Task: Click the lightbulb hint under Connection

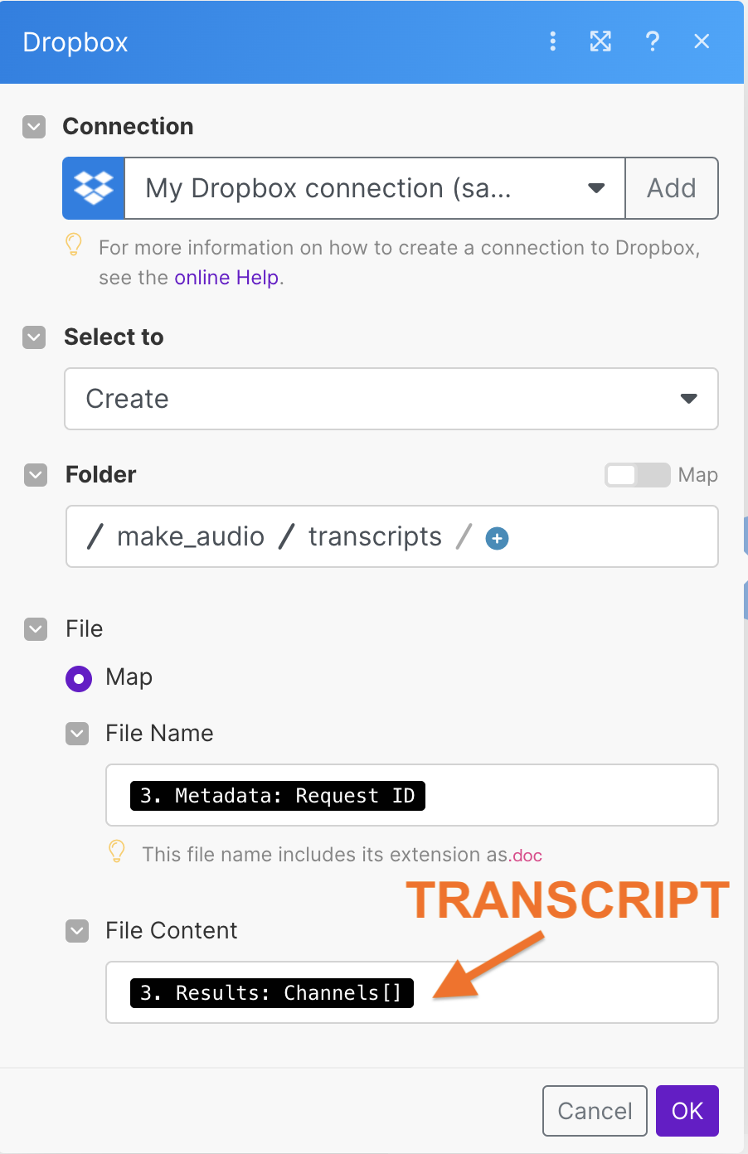Action: click(74, 245)
